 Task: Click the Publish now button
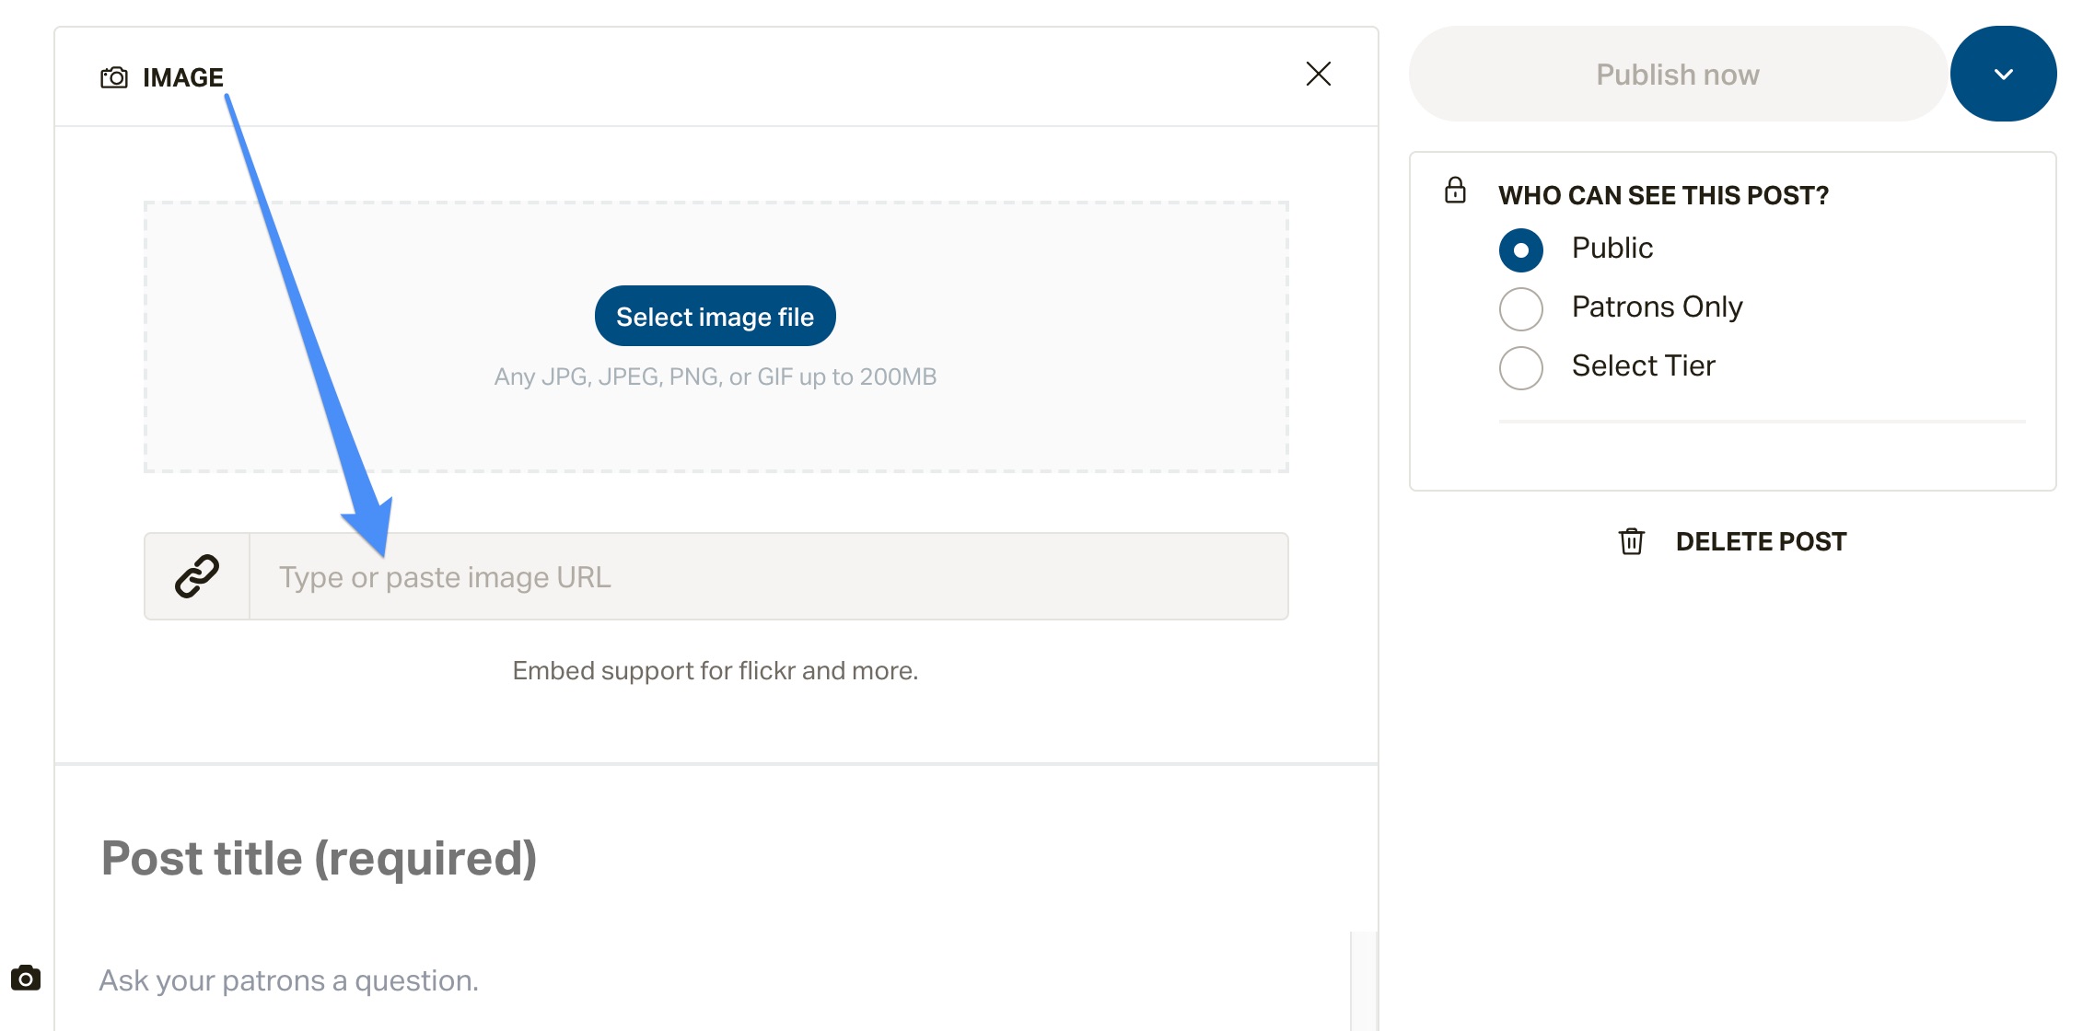point(1678,74)
